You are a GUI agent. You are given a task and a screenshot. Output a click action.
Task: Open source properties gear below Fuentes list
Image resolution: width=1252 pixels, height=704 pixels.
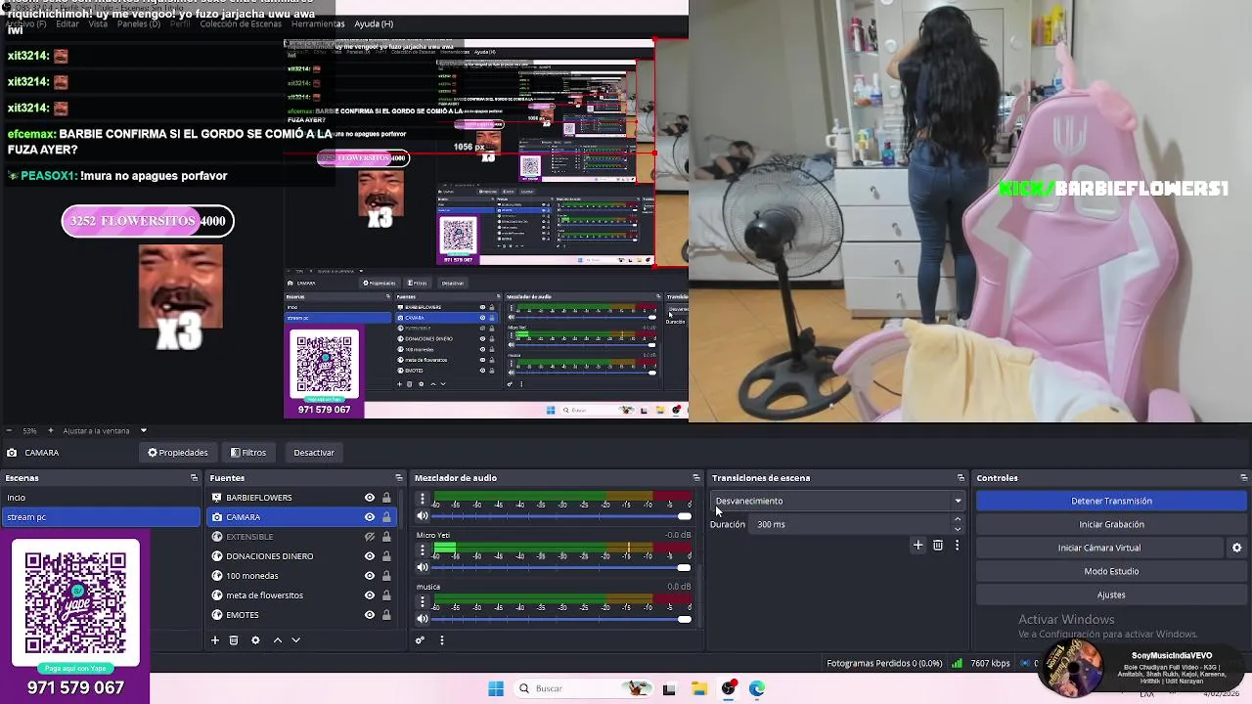click(255, 640)
